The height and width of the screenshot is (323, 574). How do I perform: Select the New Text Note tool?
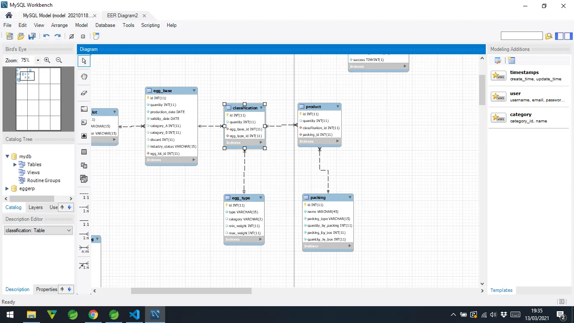pos(84,122)
